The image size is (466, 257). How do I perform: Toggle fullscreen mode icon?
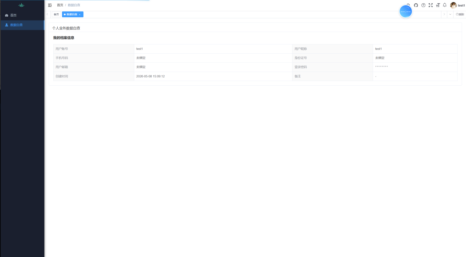(431, 5)
